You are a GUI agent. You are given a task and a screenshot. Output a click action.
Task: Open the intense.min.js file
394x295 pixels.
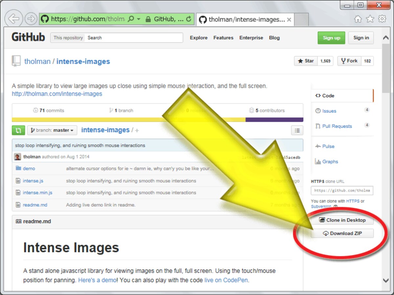coord(37,192)
